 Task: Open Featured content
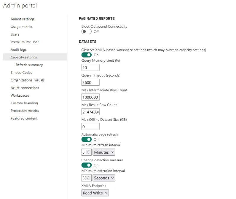point(24,118)
